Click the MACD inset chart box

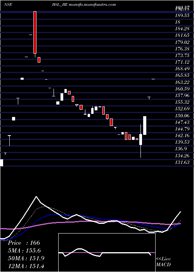point(107,253)
